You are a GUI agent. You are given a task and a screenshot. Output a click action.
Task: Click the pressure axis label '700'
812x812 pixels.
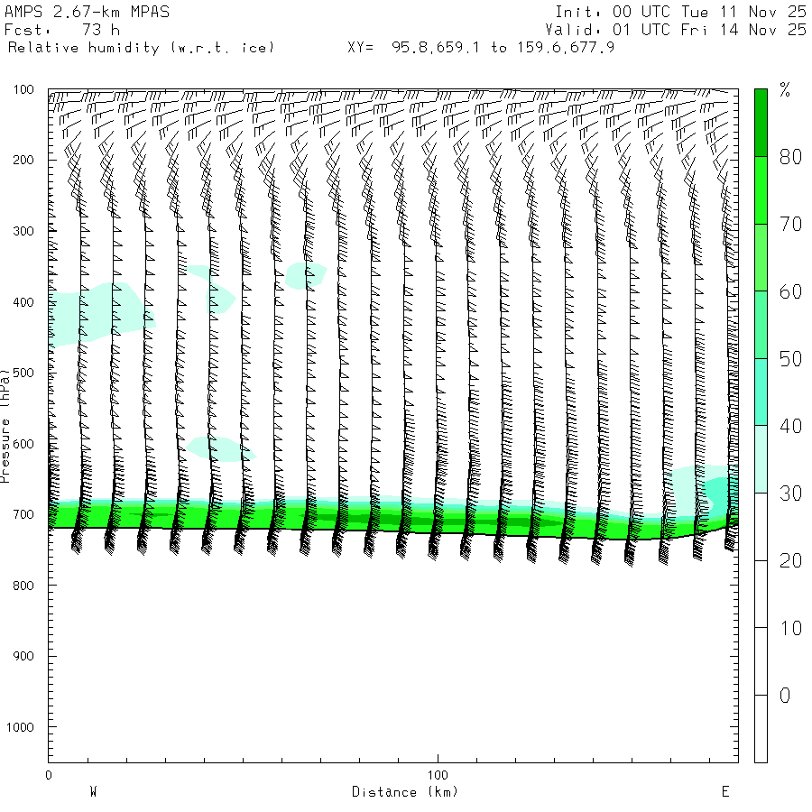pos(23,515)
